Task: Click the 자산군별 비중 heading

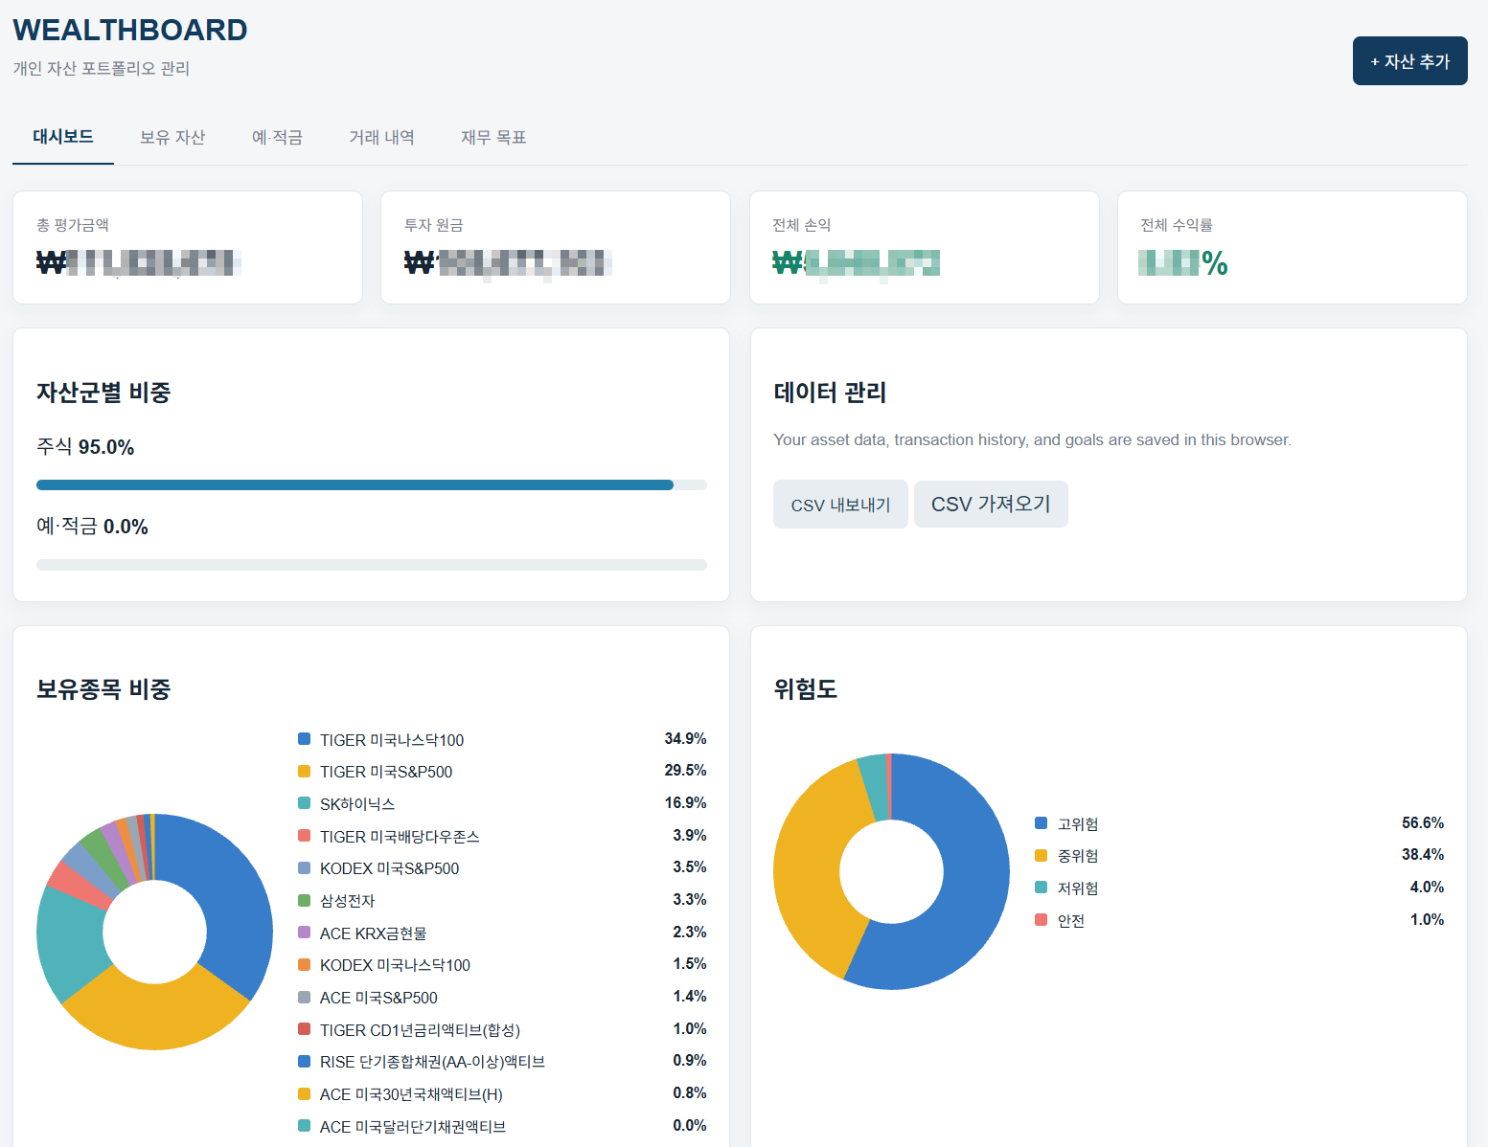Action: point(103,393)
